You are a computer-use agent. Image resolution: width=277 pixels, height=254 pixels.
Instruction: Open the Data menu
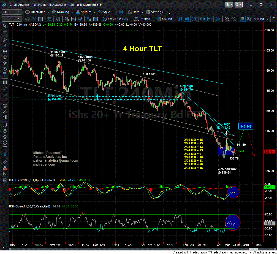(134, 12)
